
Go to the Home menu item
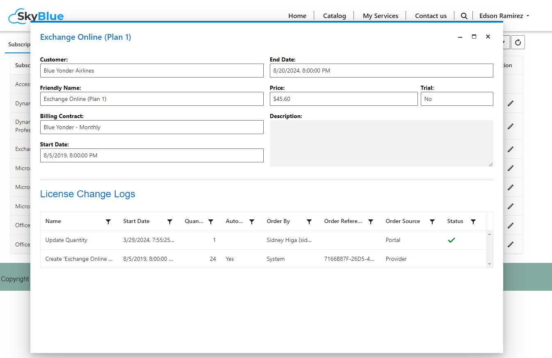click(x=297, y=16)
